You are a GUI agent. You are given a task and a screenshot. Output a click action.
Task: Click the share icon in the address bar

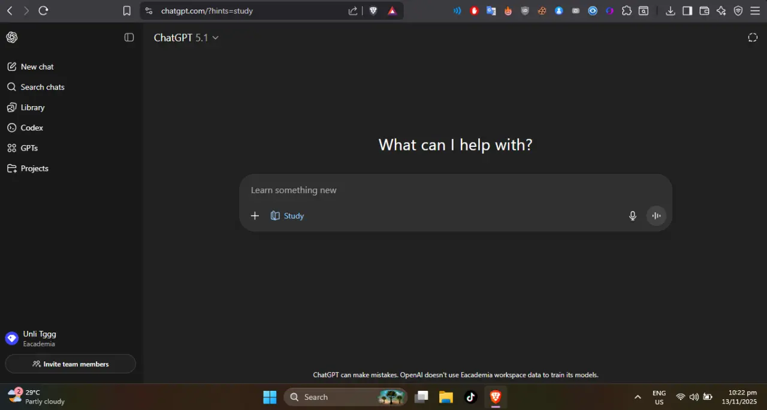point(353,11)
